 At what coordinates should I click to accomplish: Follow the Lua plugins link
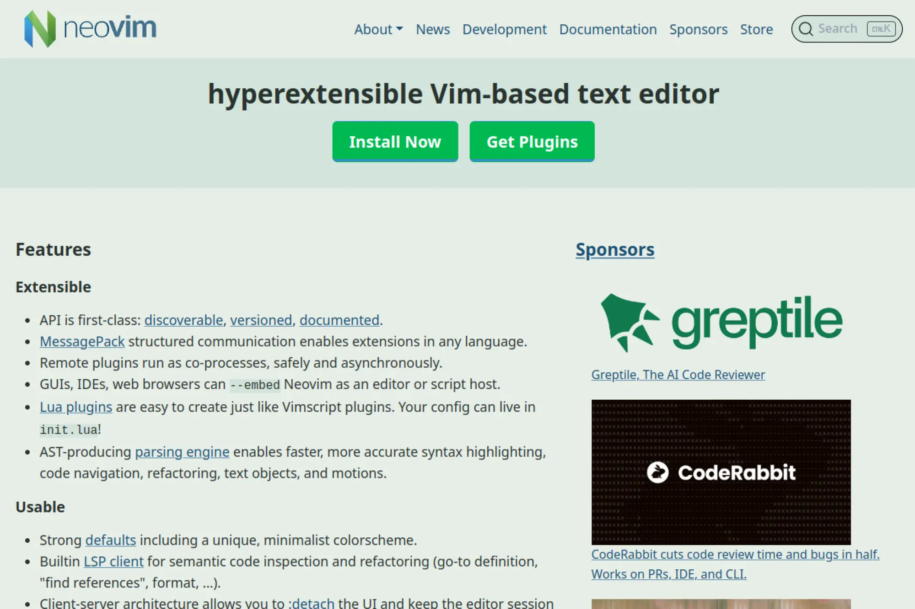coord(76,407)
